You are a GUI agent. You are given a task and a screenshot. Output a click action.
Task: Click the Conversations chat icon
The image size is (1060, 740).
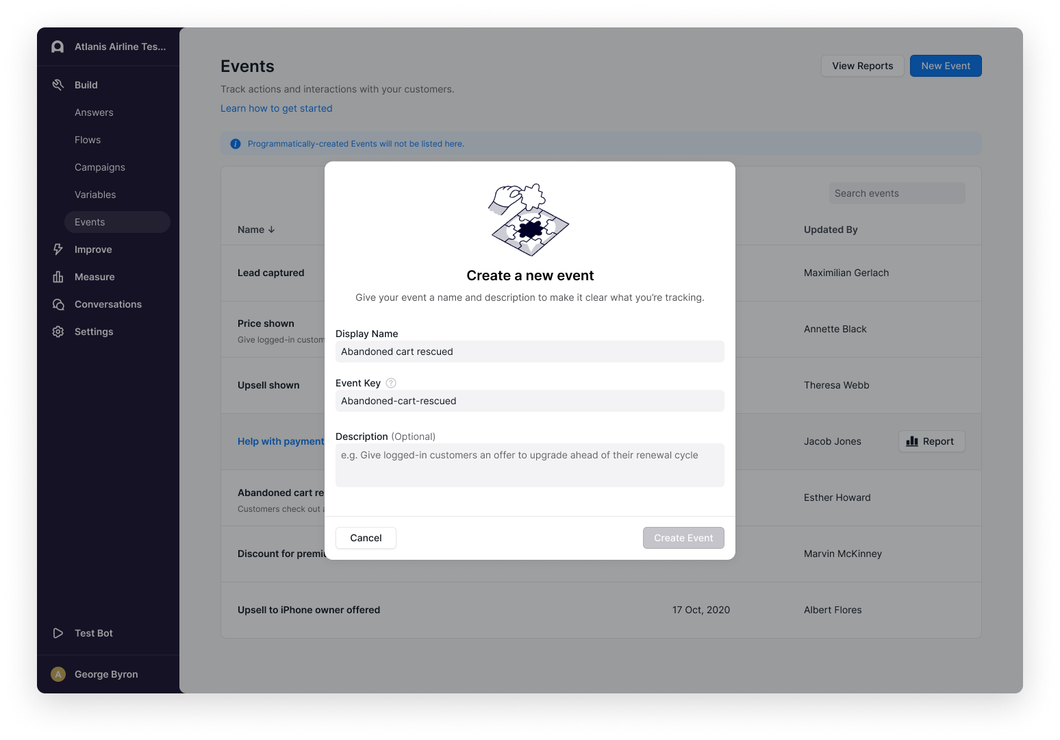[x=58, y=304]
